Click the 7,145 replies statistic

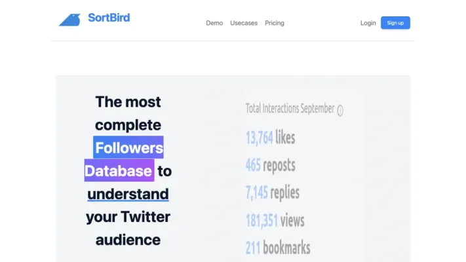[272, 193]
